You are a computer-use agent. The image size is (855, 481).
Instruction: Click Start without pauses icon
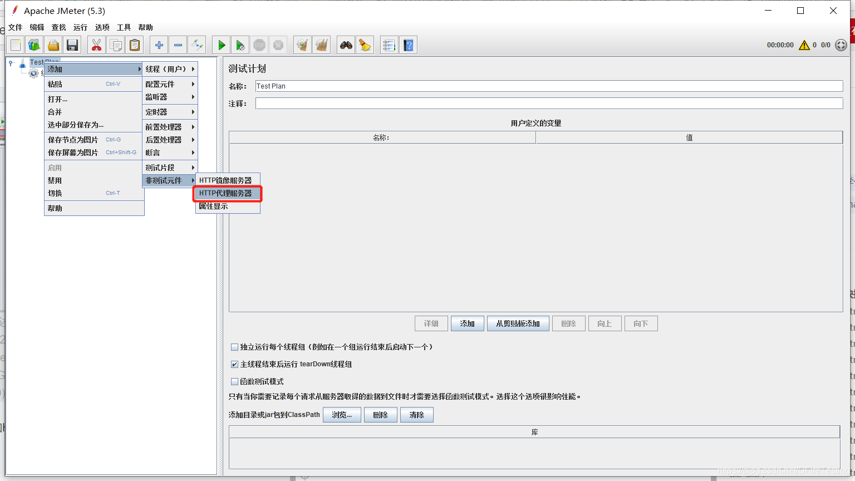point(240,45)
